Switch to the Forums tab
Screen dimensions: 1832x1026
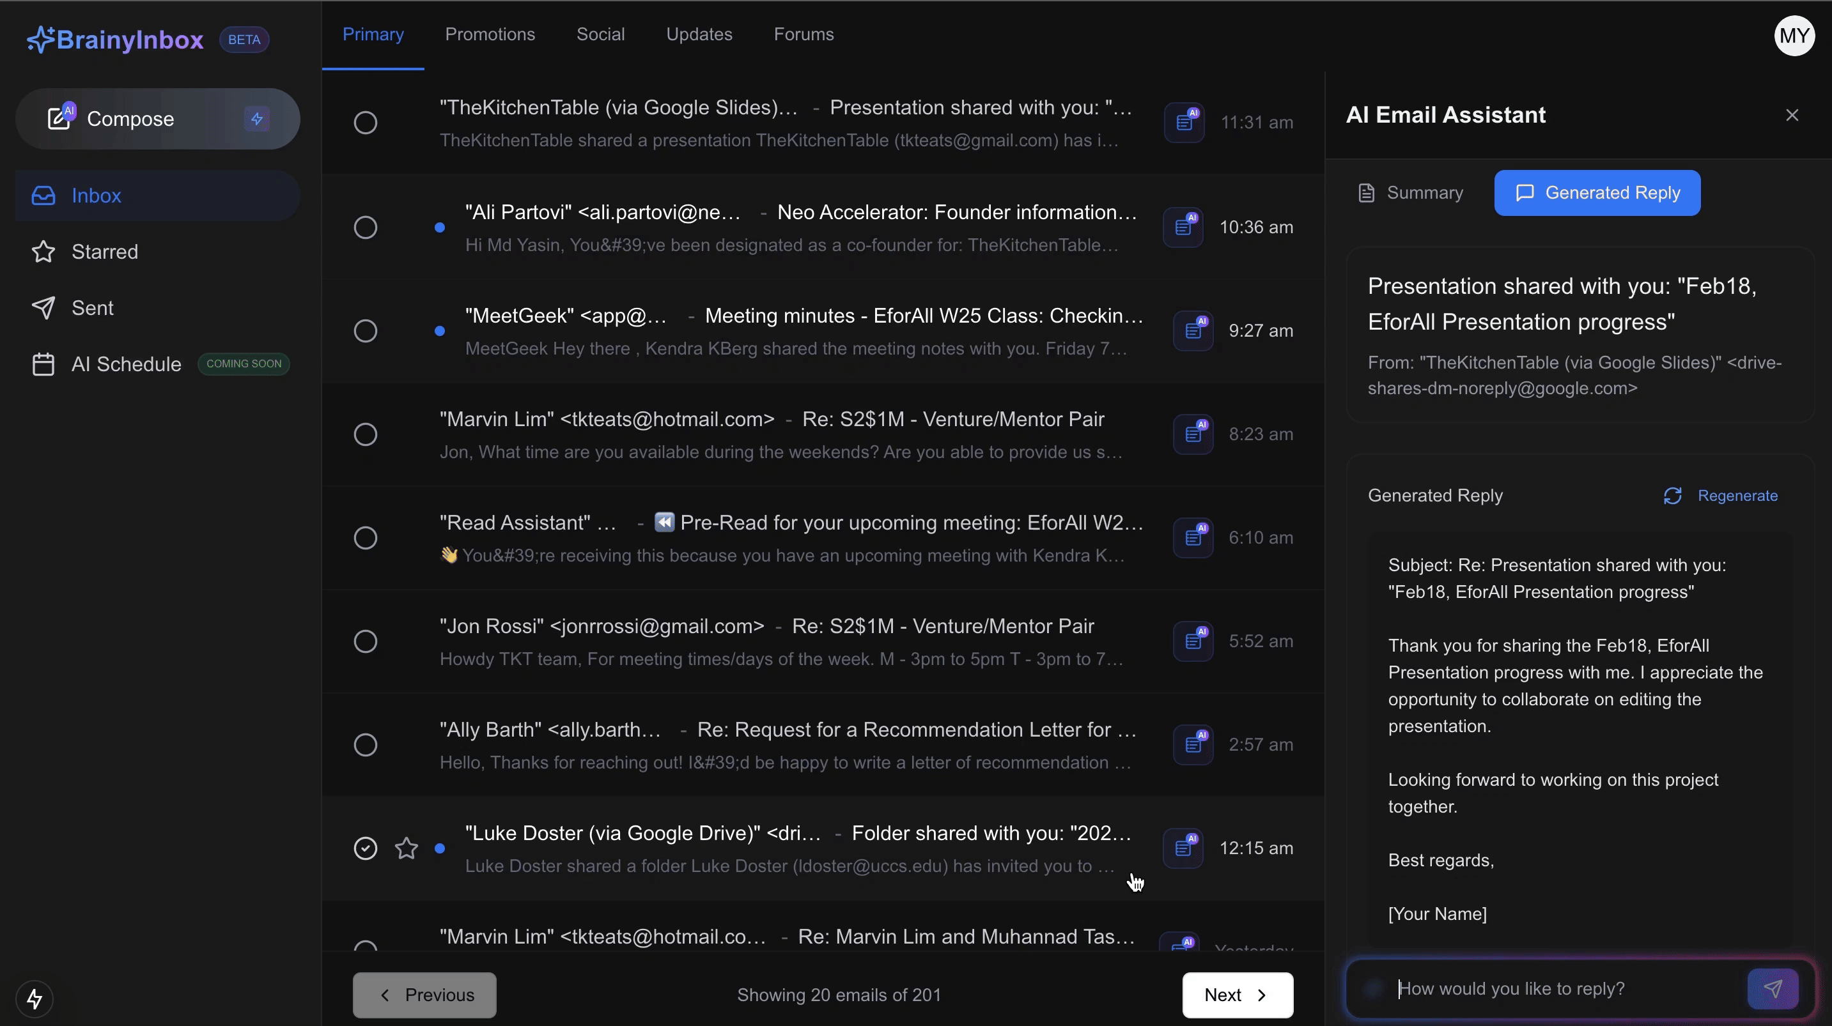coord(803,34)
